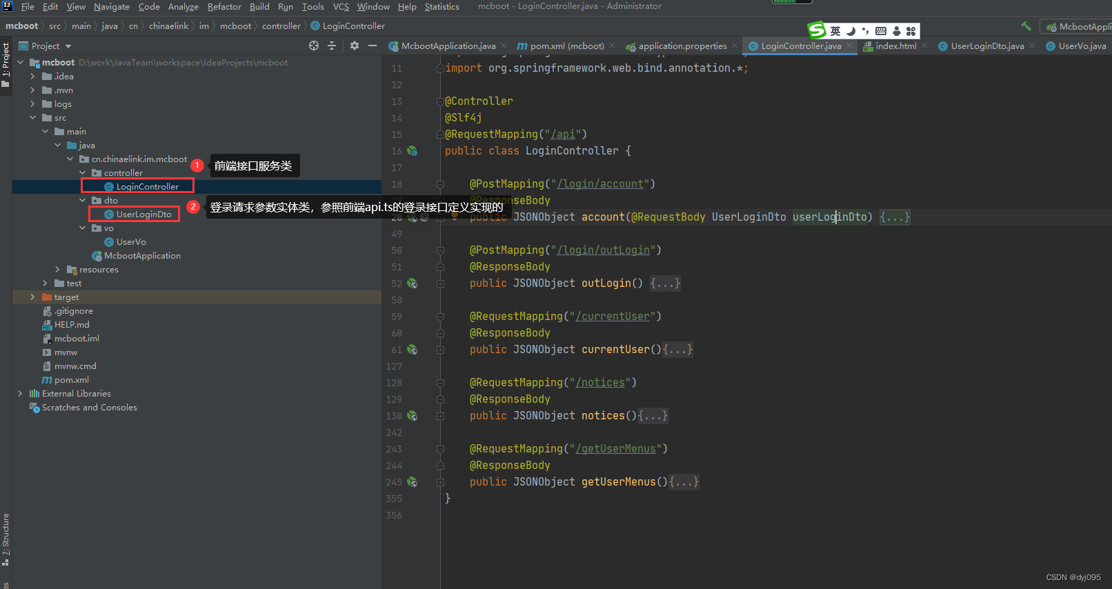Click the controller breadcrumb item
Screen dimensions: 1112x589
tap(281, 26)
